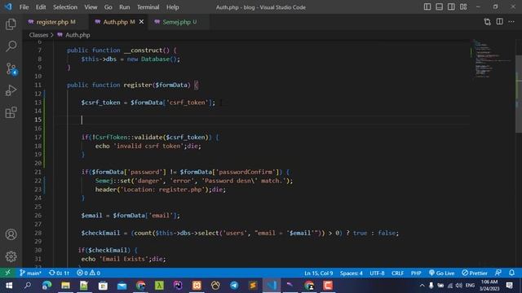The image size is (522, 293).
Task: Open XAMPP from the taskbar
Action: coord(197,286)
